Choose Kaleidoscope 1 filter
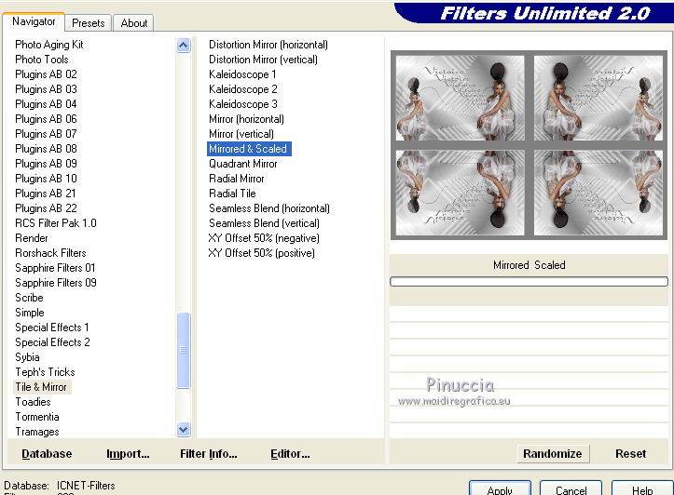 click(x=242, y=74)
